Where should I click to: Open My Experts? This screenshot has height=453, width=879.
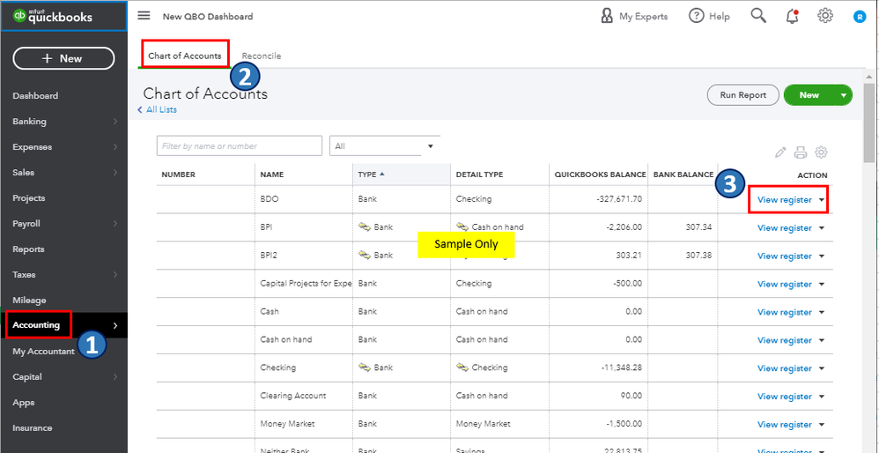(x=634, y=16)
